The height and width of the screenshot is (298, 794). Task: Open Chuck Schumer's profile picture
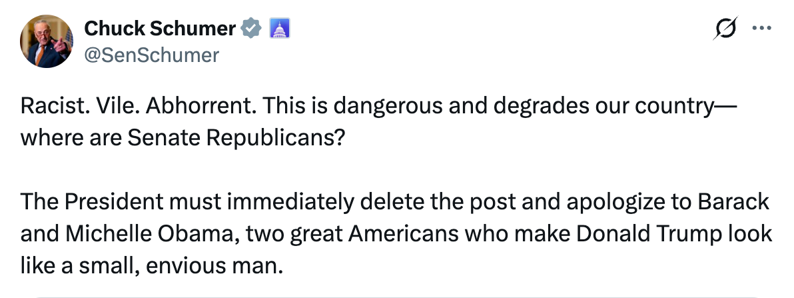pyautogui.click(x=47, y=41)
